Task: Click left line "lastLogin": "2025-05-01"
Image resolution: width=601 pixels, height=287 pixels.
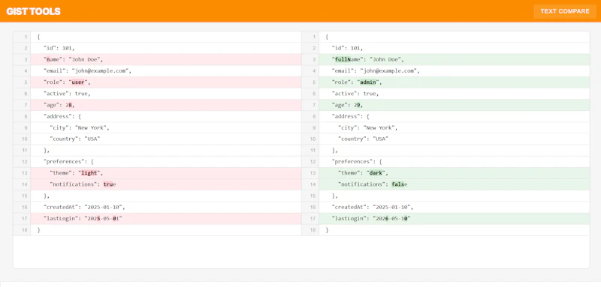Action: coord(166,219)
